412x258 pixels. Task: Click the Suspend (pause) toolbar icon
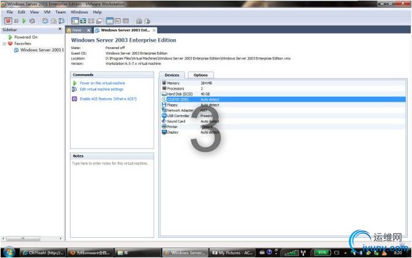pyautogui.click(x=17, y=21)
